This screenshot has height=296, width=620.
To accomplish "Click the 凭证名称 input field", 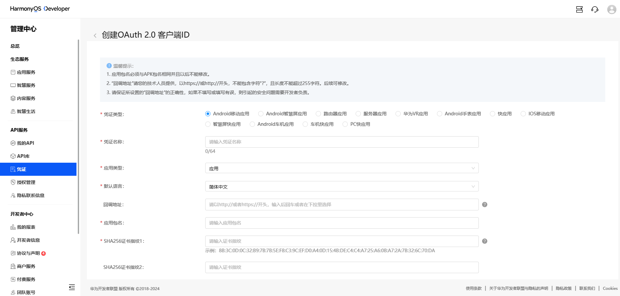I will click(x=342, y=142).
